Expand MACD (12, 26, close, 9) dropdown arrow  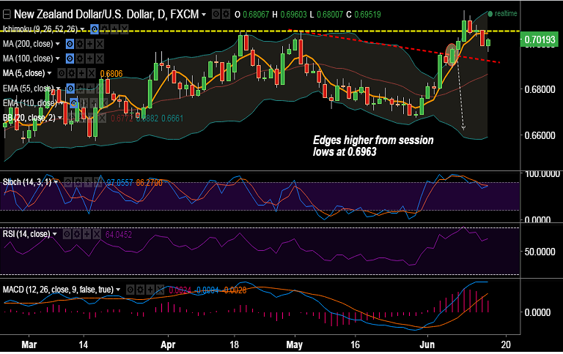pyautogui.click(x=118, y=290)
